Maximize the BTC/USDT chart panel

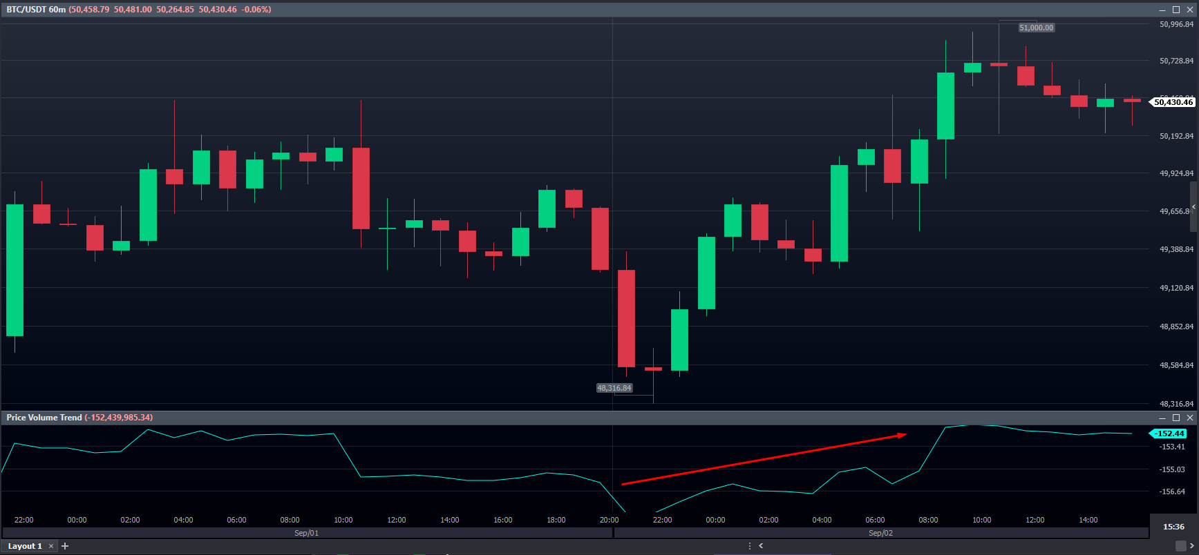[1176, 10]
